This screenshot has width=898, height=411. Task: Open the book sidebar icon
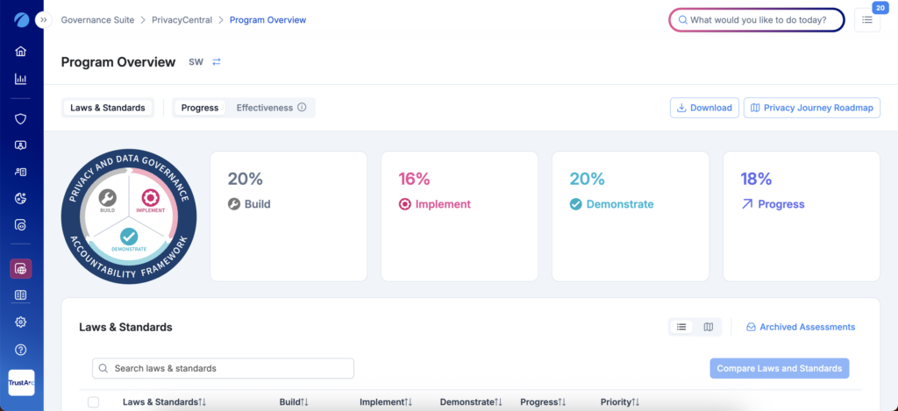click(21, 294)
